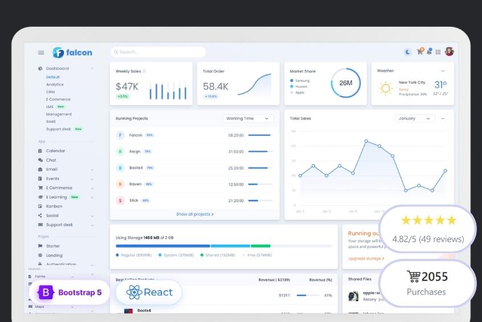
Task: Click the Events icon in sidebar
Action: click(x=40, y=178)
